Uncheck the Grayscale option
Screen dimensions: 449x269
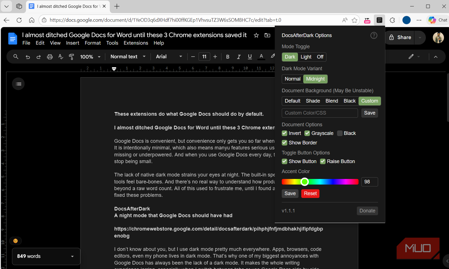[x=307, y=133]
